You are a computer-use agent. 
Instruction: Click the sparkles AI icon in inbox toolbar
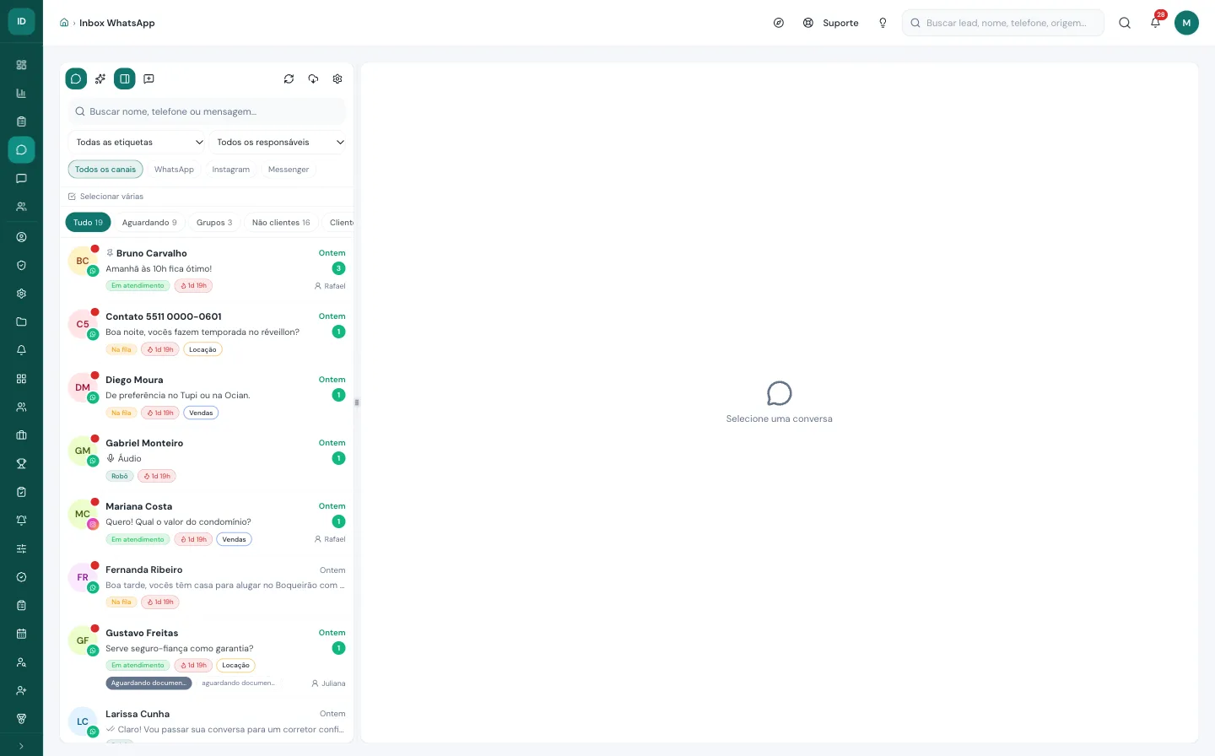[x=100, y=78]
